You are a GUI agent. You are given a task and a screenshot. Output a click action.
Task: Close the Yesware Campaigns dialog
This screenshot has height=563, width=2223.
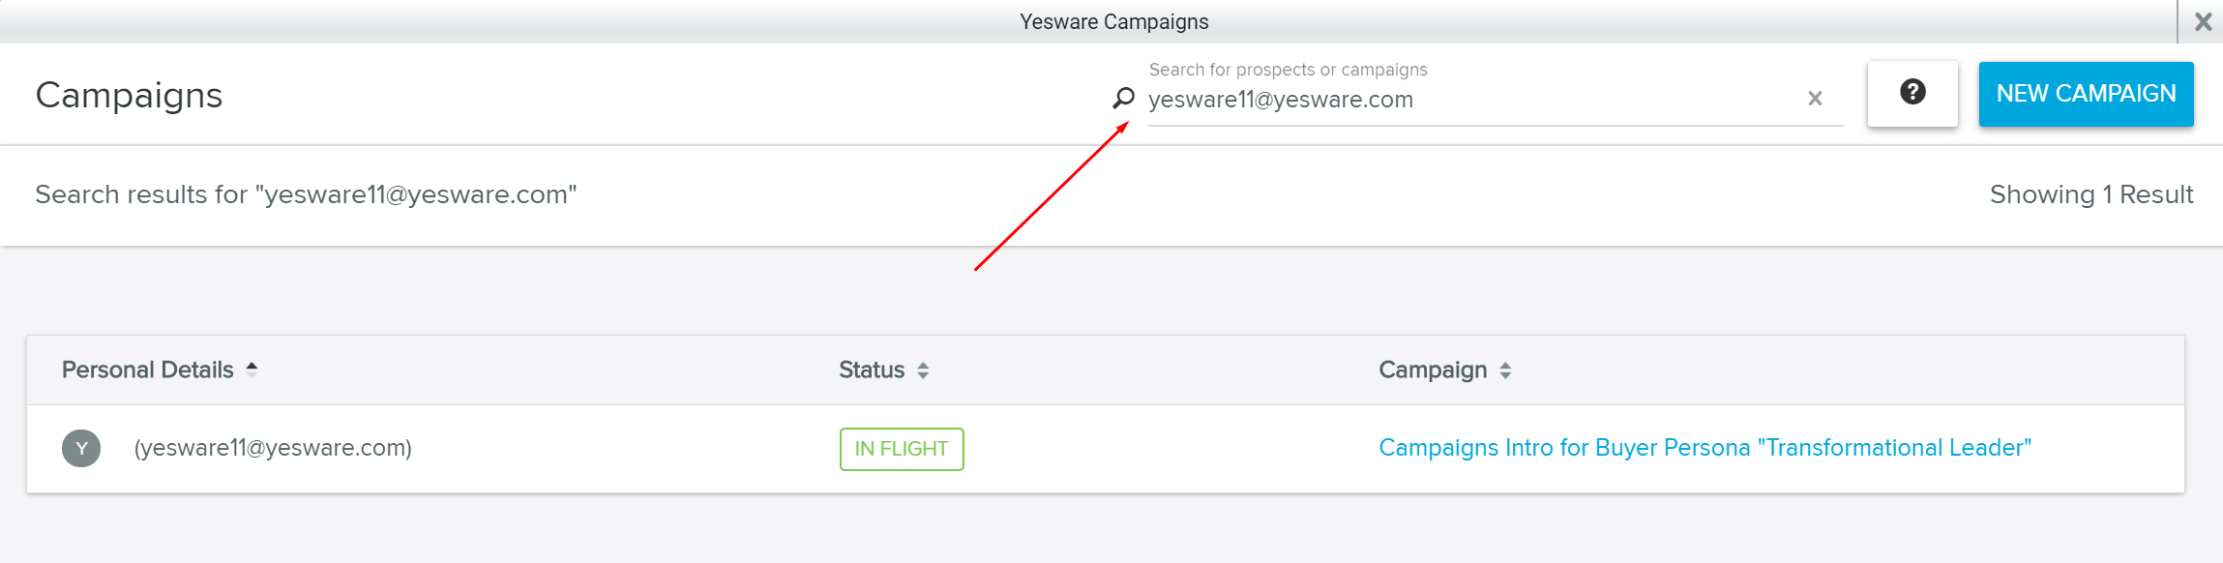click(x=2203, y=21)
